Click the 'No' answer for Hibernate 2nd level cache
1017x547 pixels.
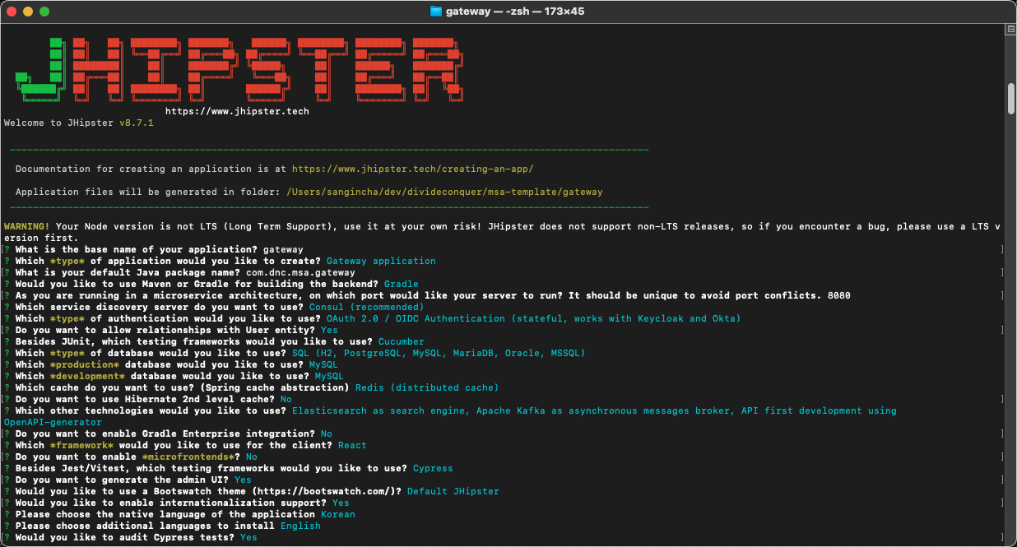tap(286, 399)
